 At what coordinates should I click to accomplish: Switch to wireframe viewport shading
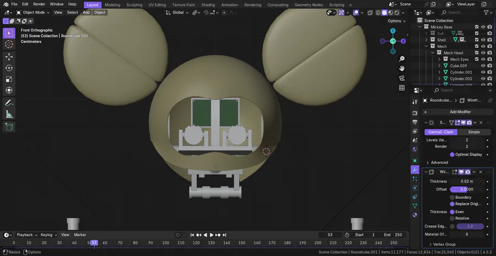[378, 13]
